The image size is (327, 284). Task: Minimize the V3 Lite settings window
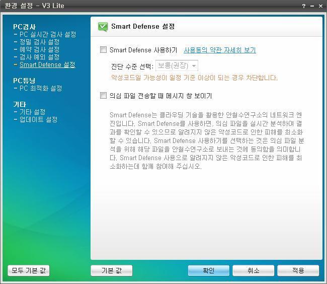coord(312,6)
